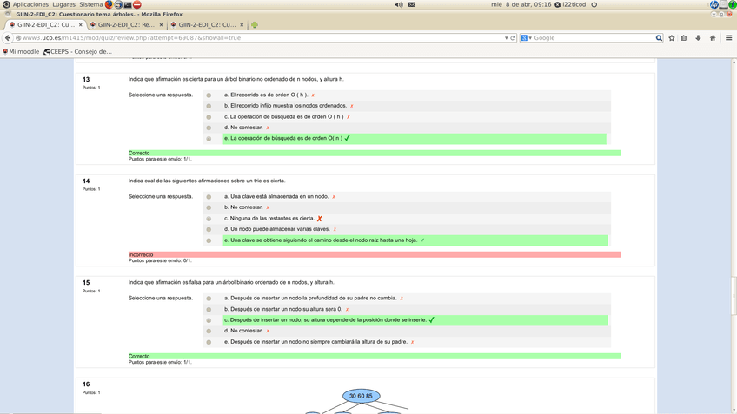Open the search engine dropdown beside Google
Viewport: 737px width, 414px height.
coord(526,38)
